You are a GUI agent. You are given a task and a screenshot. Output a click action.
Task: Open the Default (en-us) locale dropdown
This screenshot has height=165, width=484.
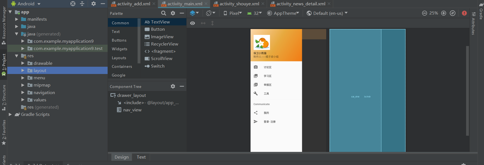pyautogui.click(x=327, y=13)
